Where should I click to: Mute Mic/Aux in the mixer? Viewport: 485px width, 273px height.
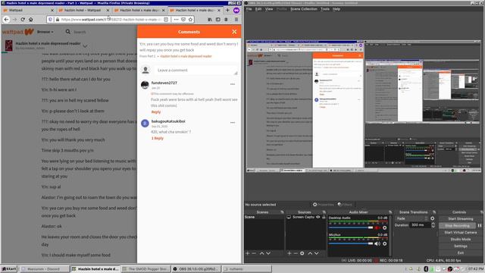tap(377, 243)
